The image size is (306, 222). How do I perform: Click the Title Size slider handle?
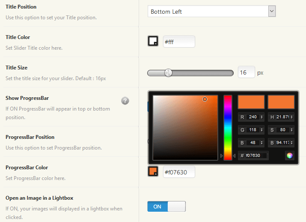pyautogui.click(x=168, y=73)
